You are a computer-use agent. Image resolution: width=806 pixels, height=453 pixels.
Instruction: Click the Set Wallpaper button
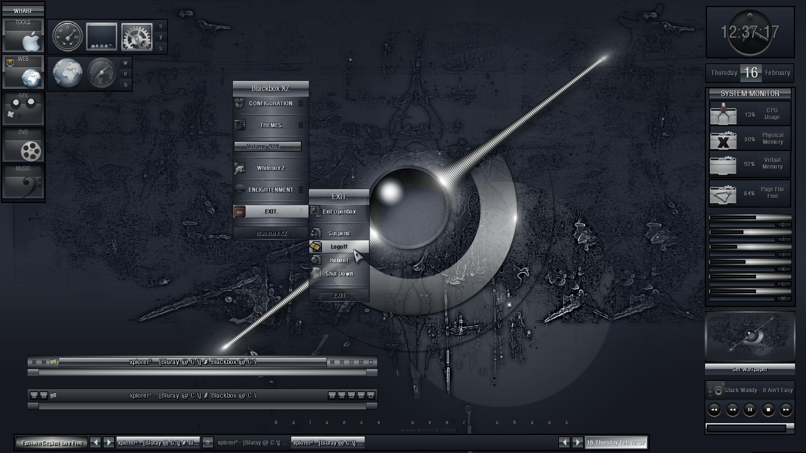point(750,370)
